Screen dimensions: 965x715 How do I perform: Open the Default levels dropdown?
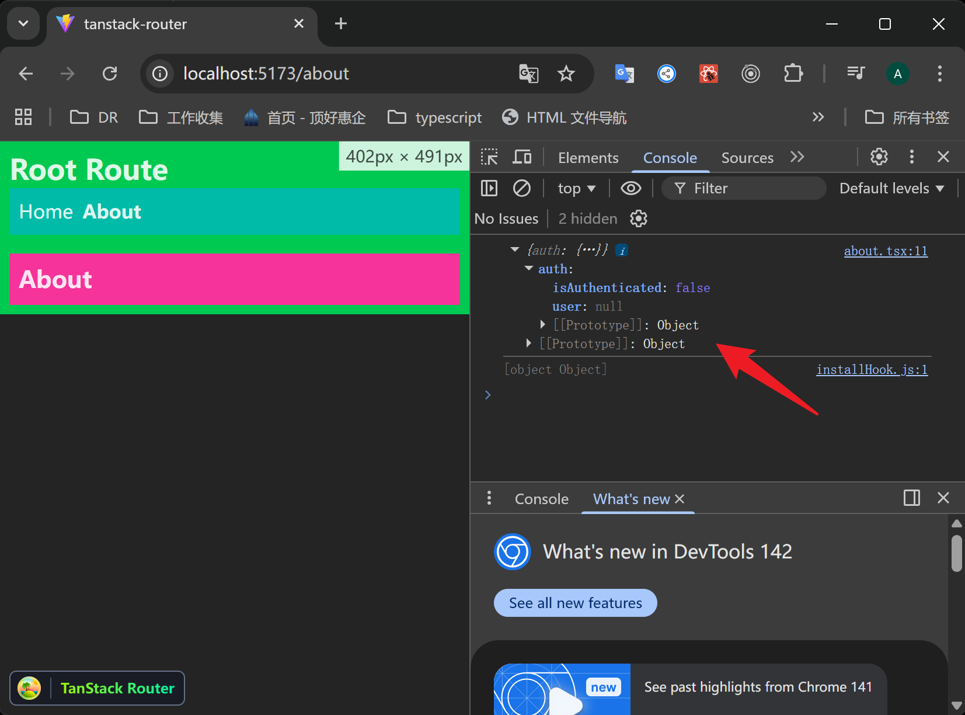point(891,188)
